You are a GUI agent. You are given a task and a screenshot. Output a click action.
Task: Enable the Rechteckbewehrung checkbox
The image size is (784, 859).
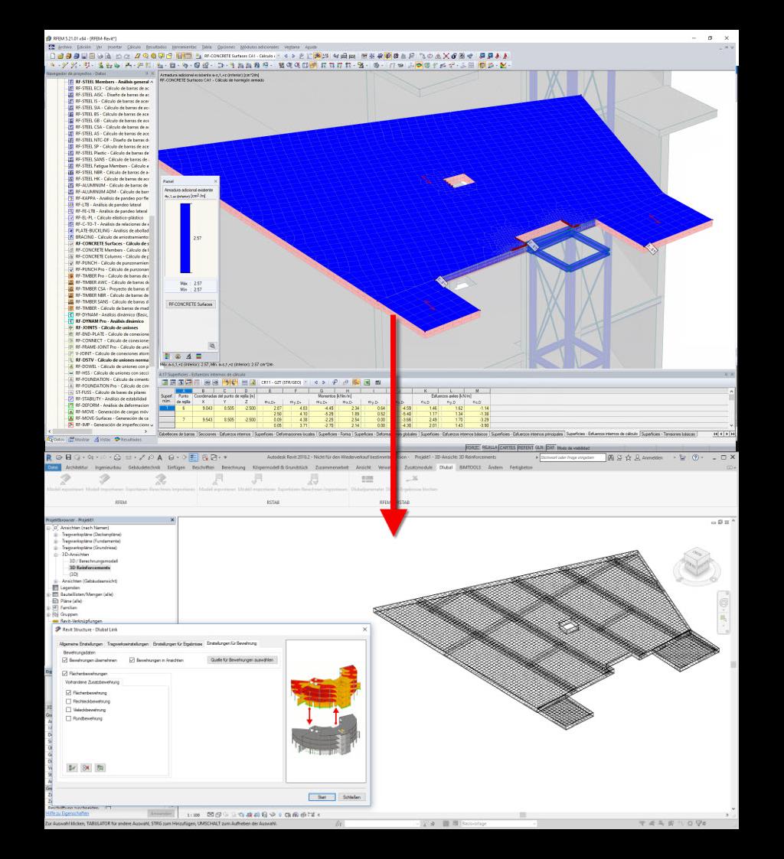click(68, 701)
